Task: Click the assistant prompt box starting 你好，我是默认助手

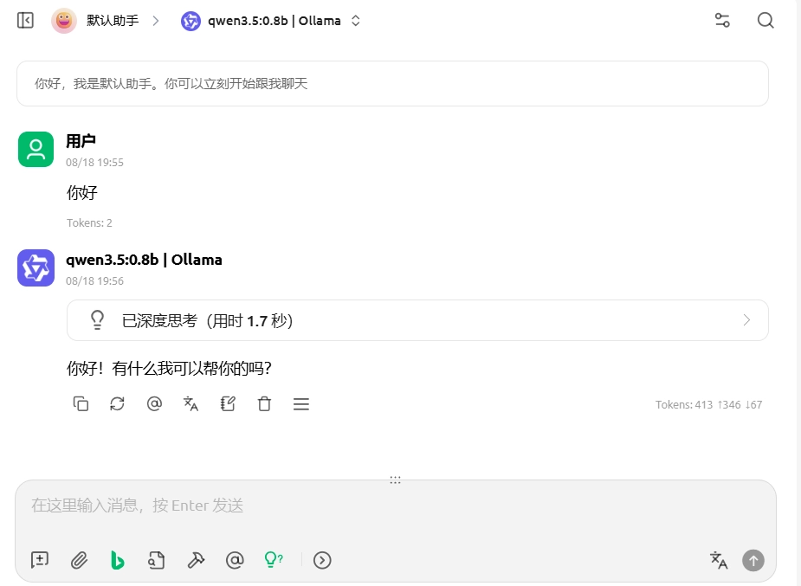Action: (392, 84)
